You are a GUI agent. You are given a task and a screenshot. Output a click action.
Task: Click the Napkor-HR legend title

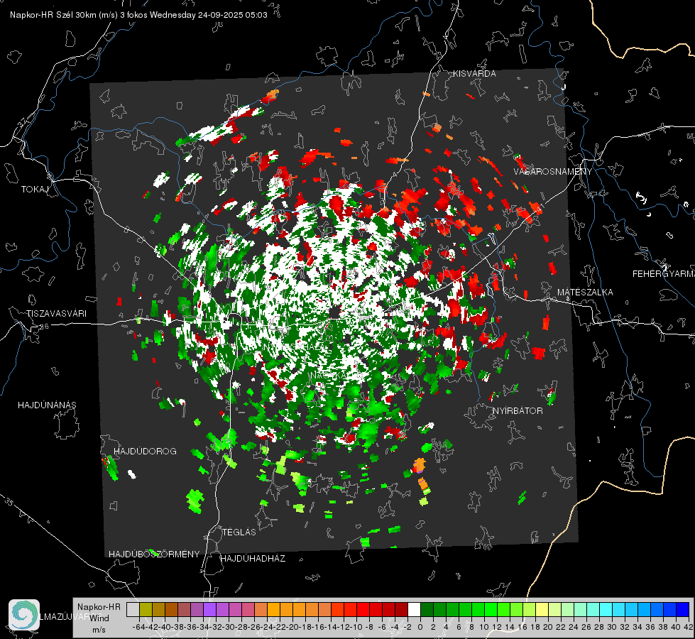tap(99, 607)
